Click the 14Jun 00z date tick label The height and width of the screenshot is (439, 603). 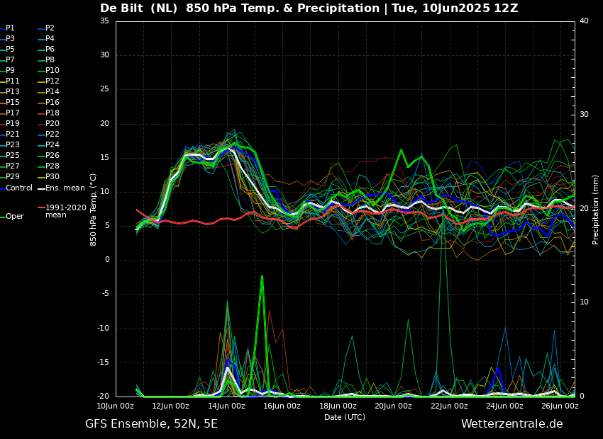click(226, 406)
